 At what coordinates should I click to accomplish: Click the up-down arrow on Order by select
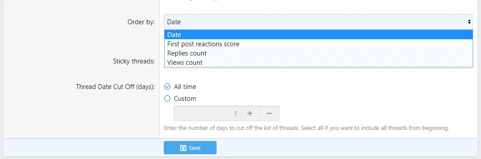pyautogui.click(x=469, y=22)
